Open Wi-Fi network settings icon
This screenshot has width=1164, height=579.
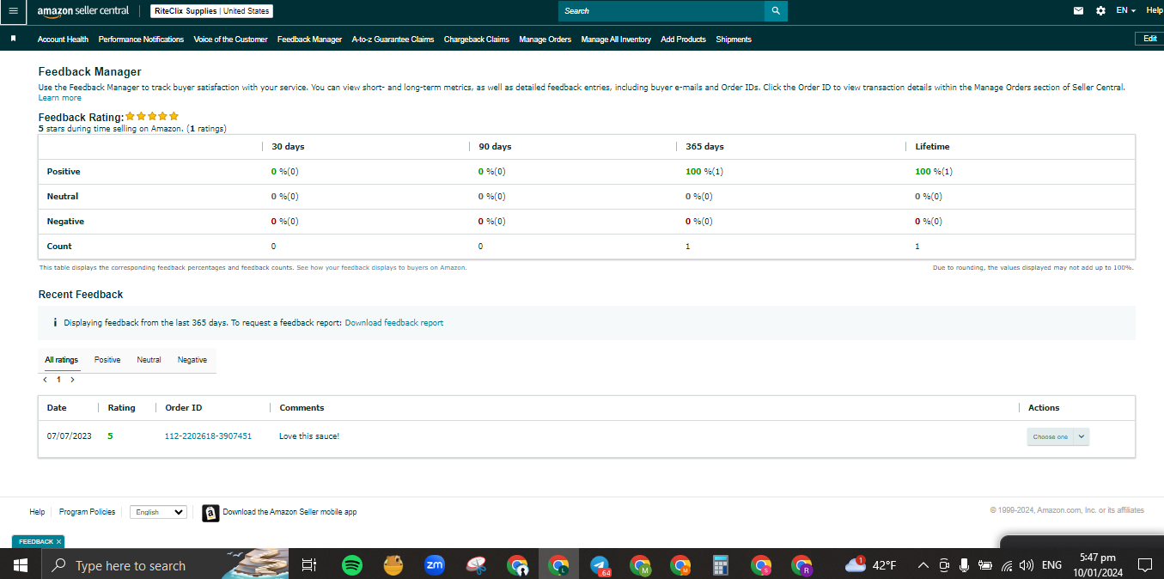(1007, 565)
